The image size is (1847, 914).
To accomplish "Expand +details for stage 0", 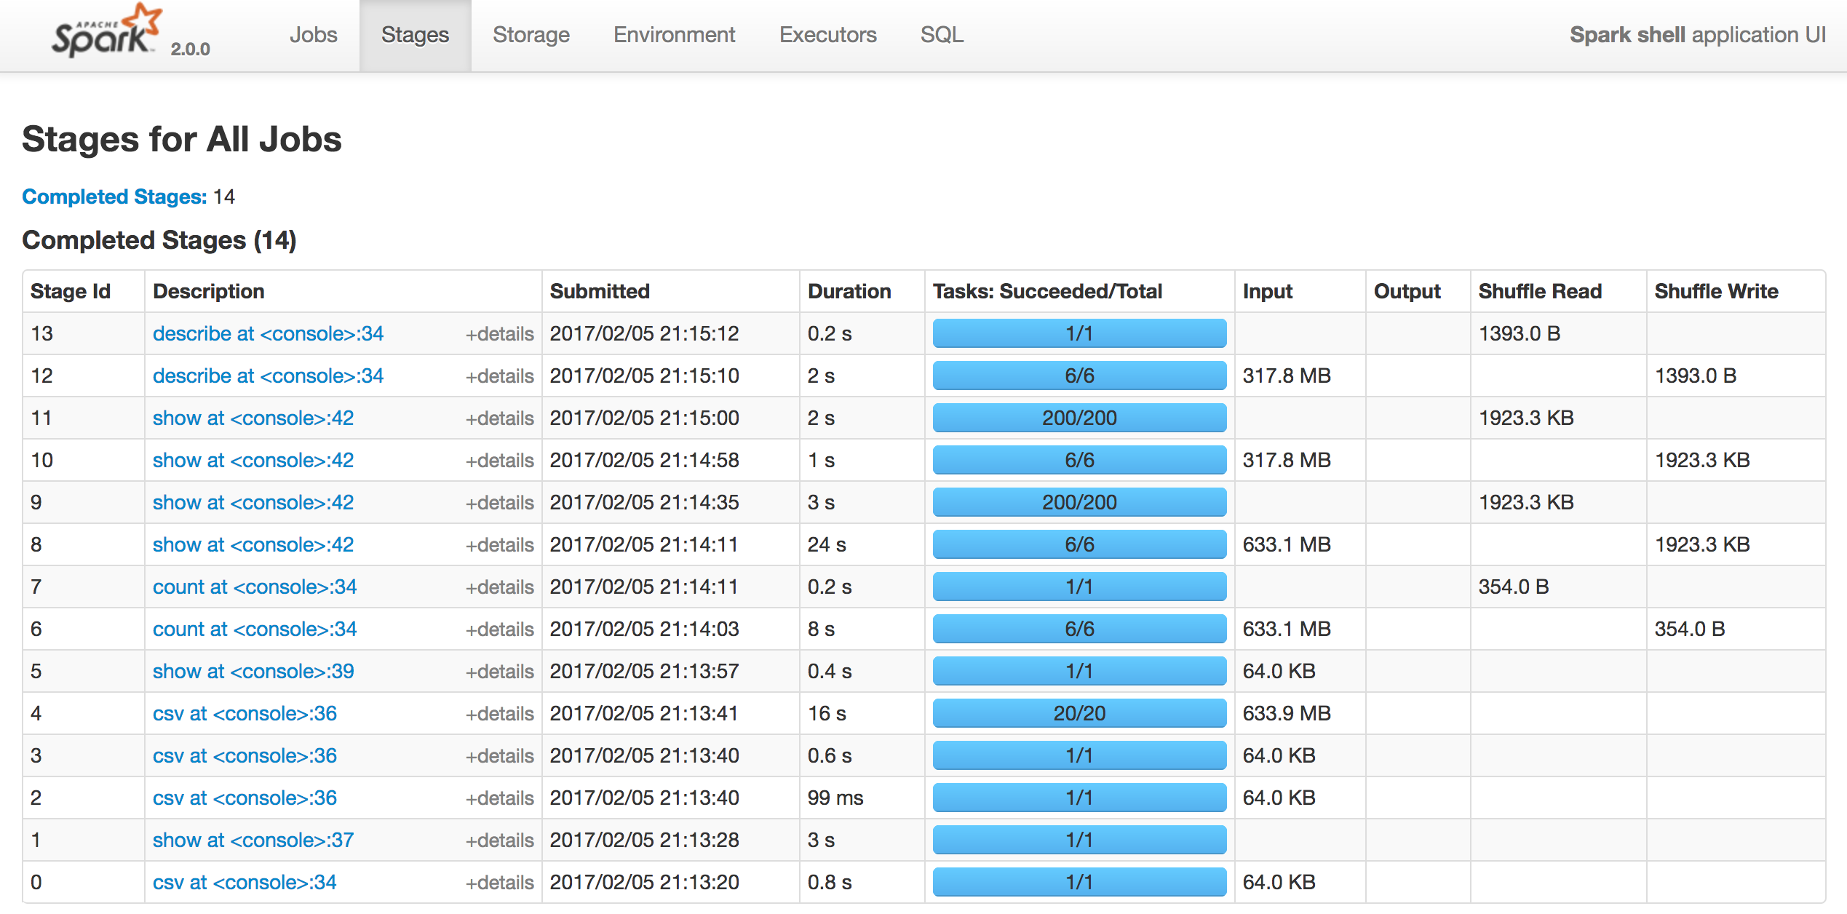I will tap(500, 883).
